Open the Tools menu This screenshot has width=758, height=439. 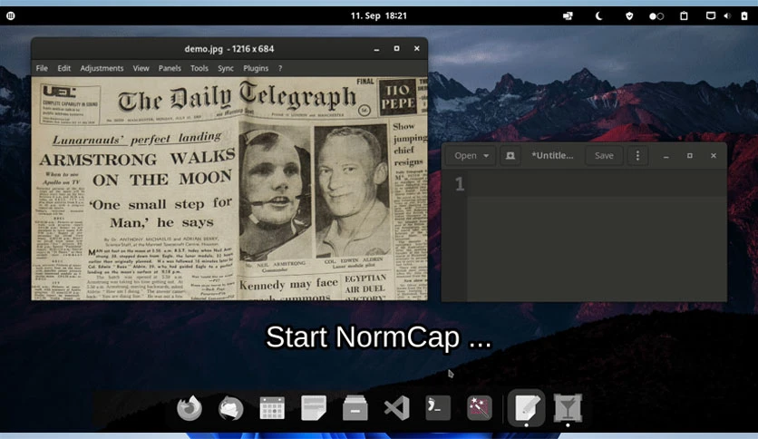199,68
